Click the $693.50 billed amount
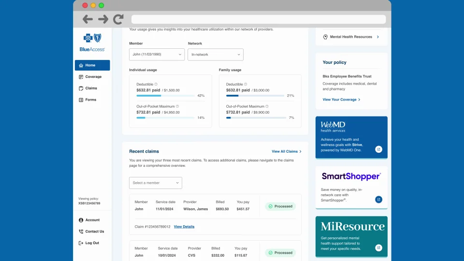This screenshot has width=464, height=261. click(222, 209)
